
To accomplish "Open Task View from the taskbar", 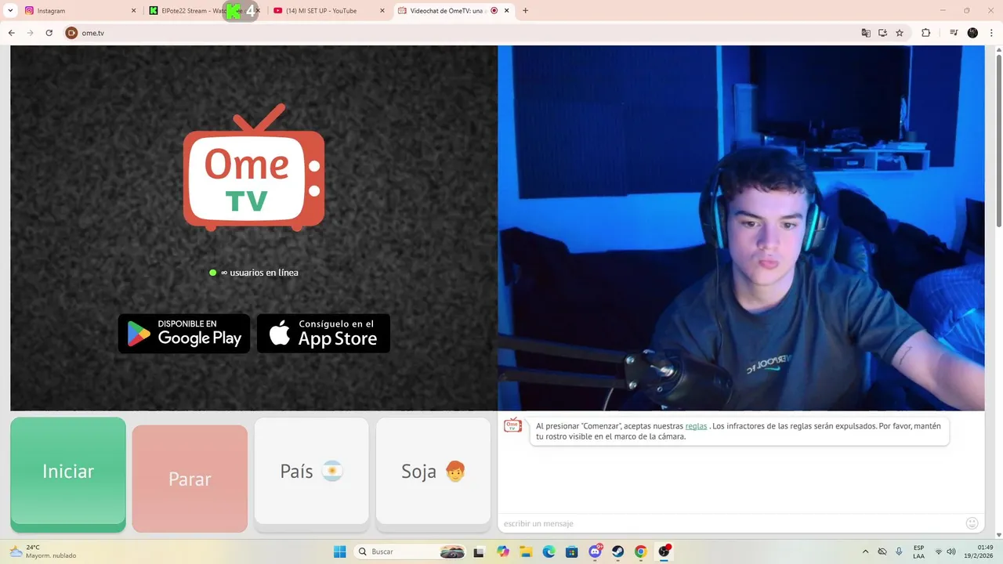I will click(x=479, y=551).
